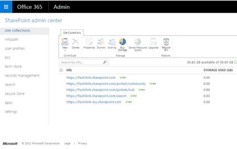Open infopath in the left navigation
This screenshot has height=149, width=237.
pyautogui.click(x=12, y=39)
